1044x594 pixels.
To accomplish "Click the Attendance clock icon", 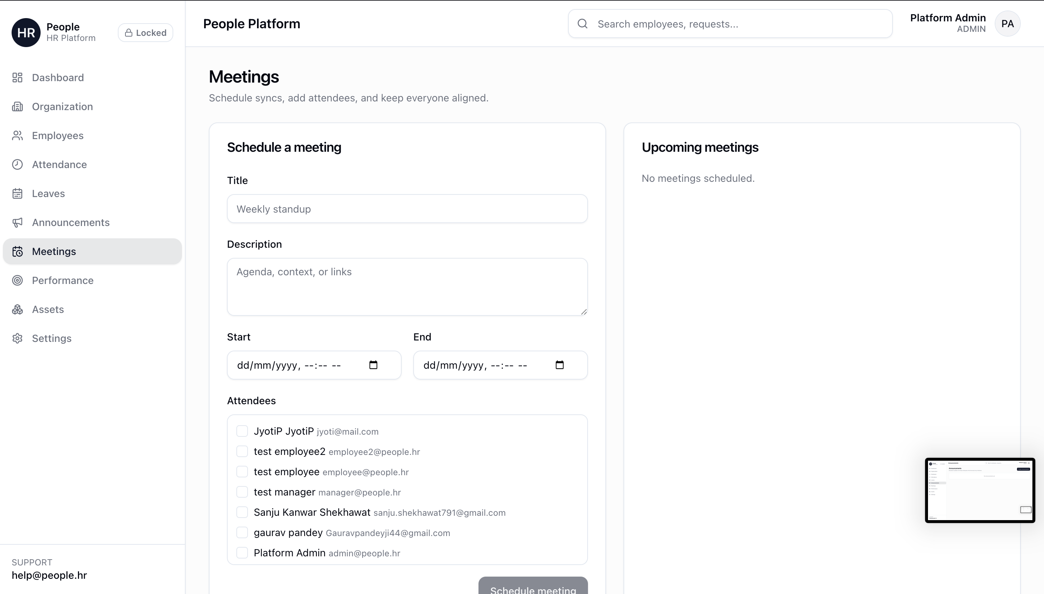I will tap(17, 164).
